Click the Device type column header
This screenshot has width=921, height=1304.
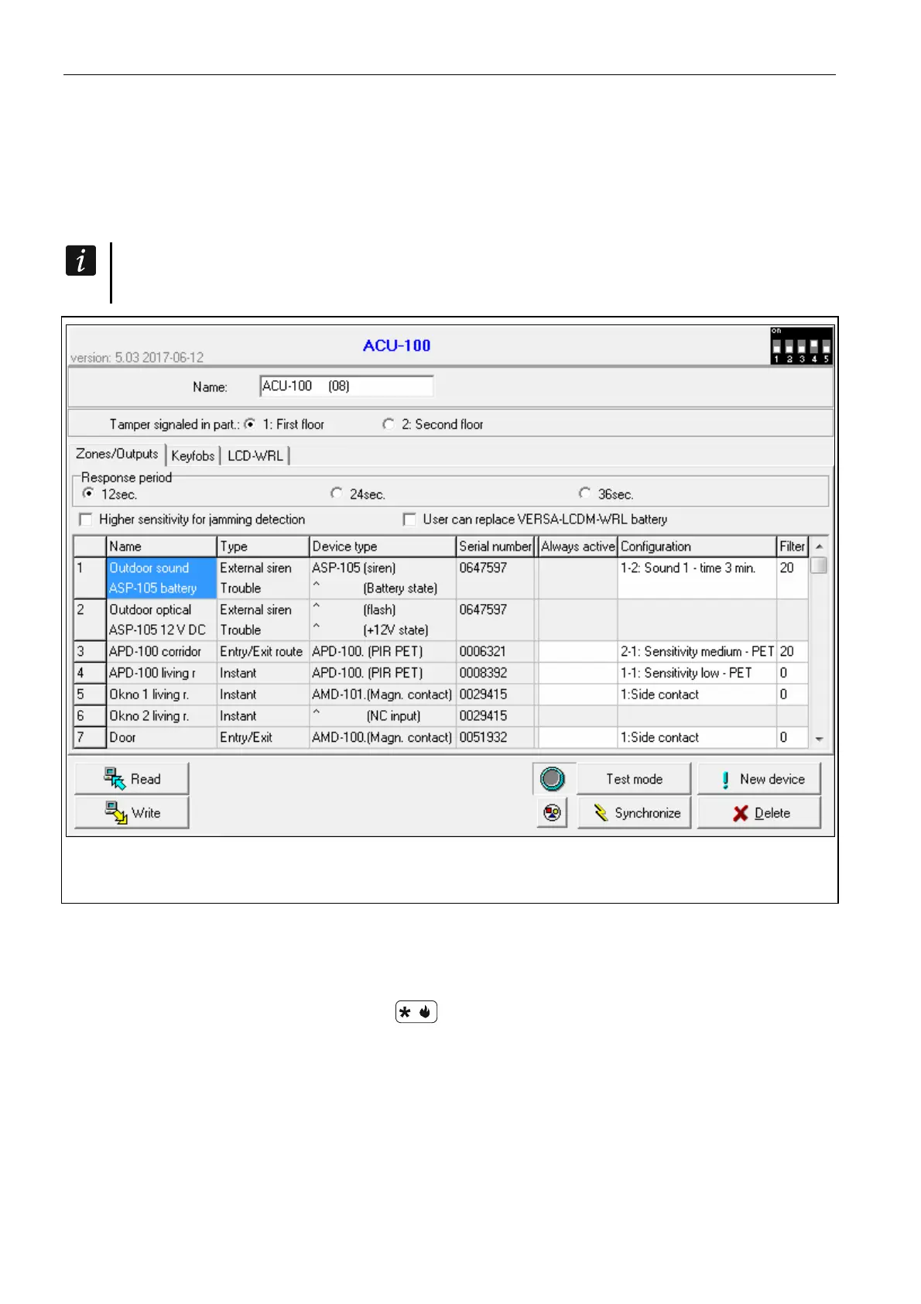click(382, 547)
